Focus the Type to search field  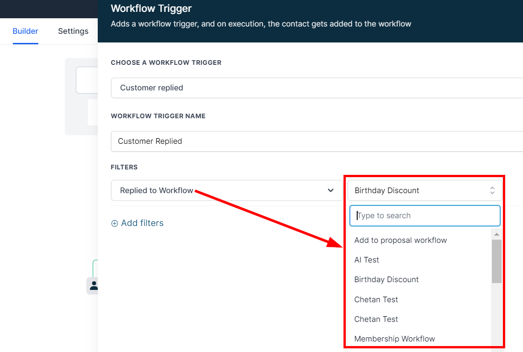click(x=425, y=215)
